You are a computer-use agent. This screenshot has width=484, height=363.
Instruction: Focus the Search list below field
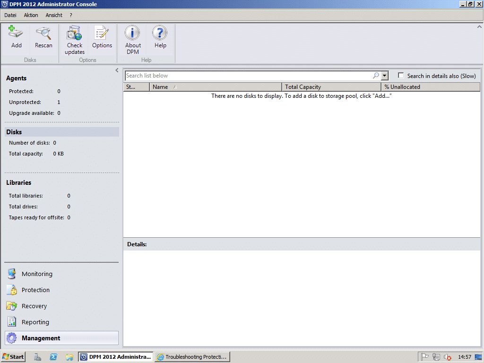coord(249,76)
